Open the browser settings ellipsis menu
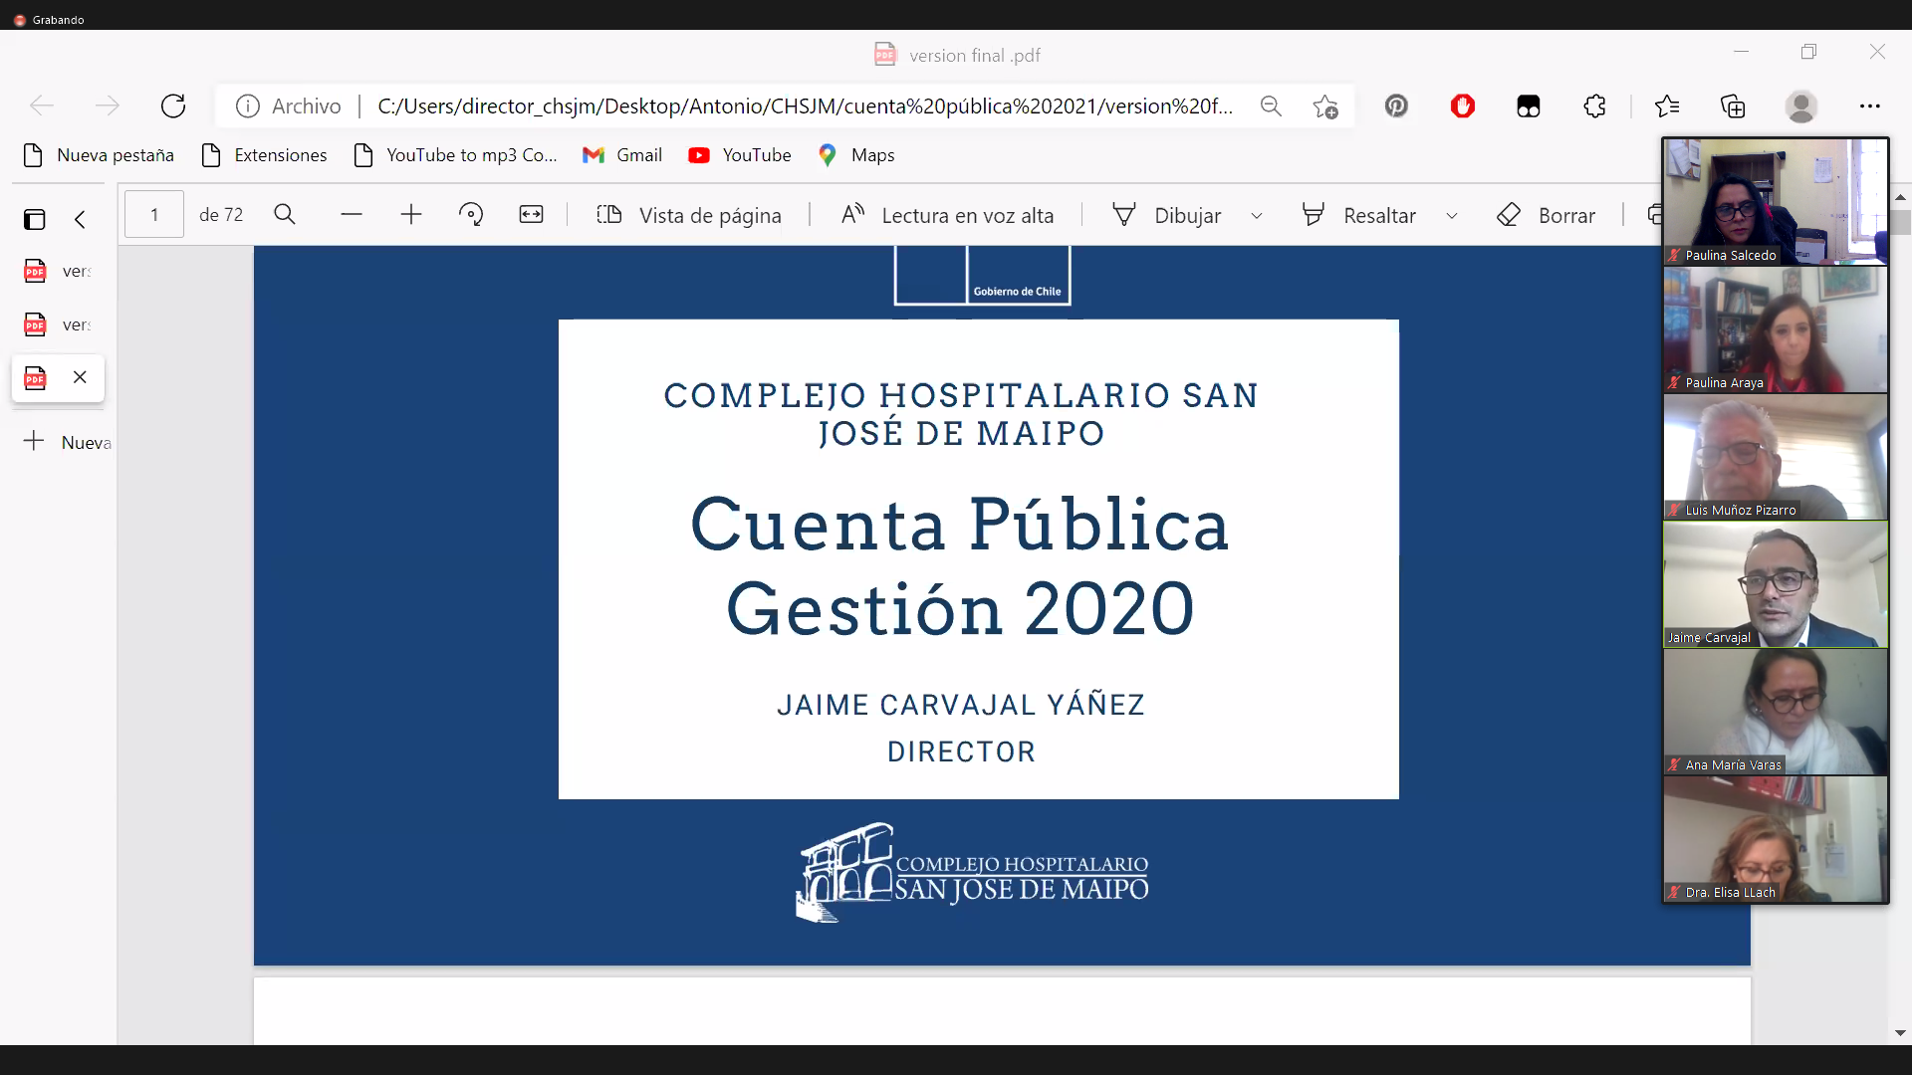Image resolution: width=1912 pixels, height=1075 pixels. point(1869,107)
